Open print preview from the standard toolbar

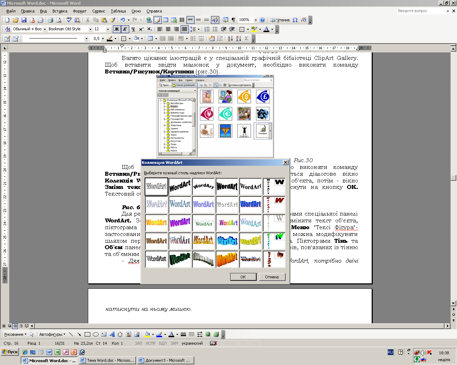pyautogui.click(x=59, y=20)
